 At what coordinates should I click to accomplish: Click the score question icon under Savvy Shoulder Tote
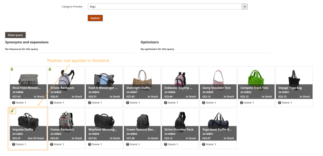[x=203, y=103]
